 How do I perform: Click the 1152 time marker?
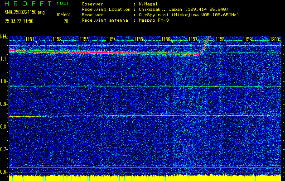(x=57, y=39)
